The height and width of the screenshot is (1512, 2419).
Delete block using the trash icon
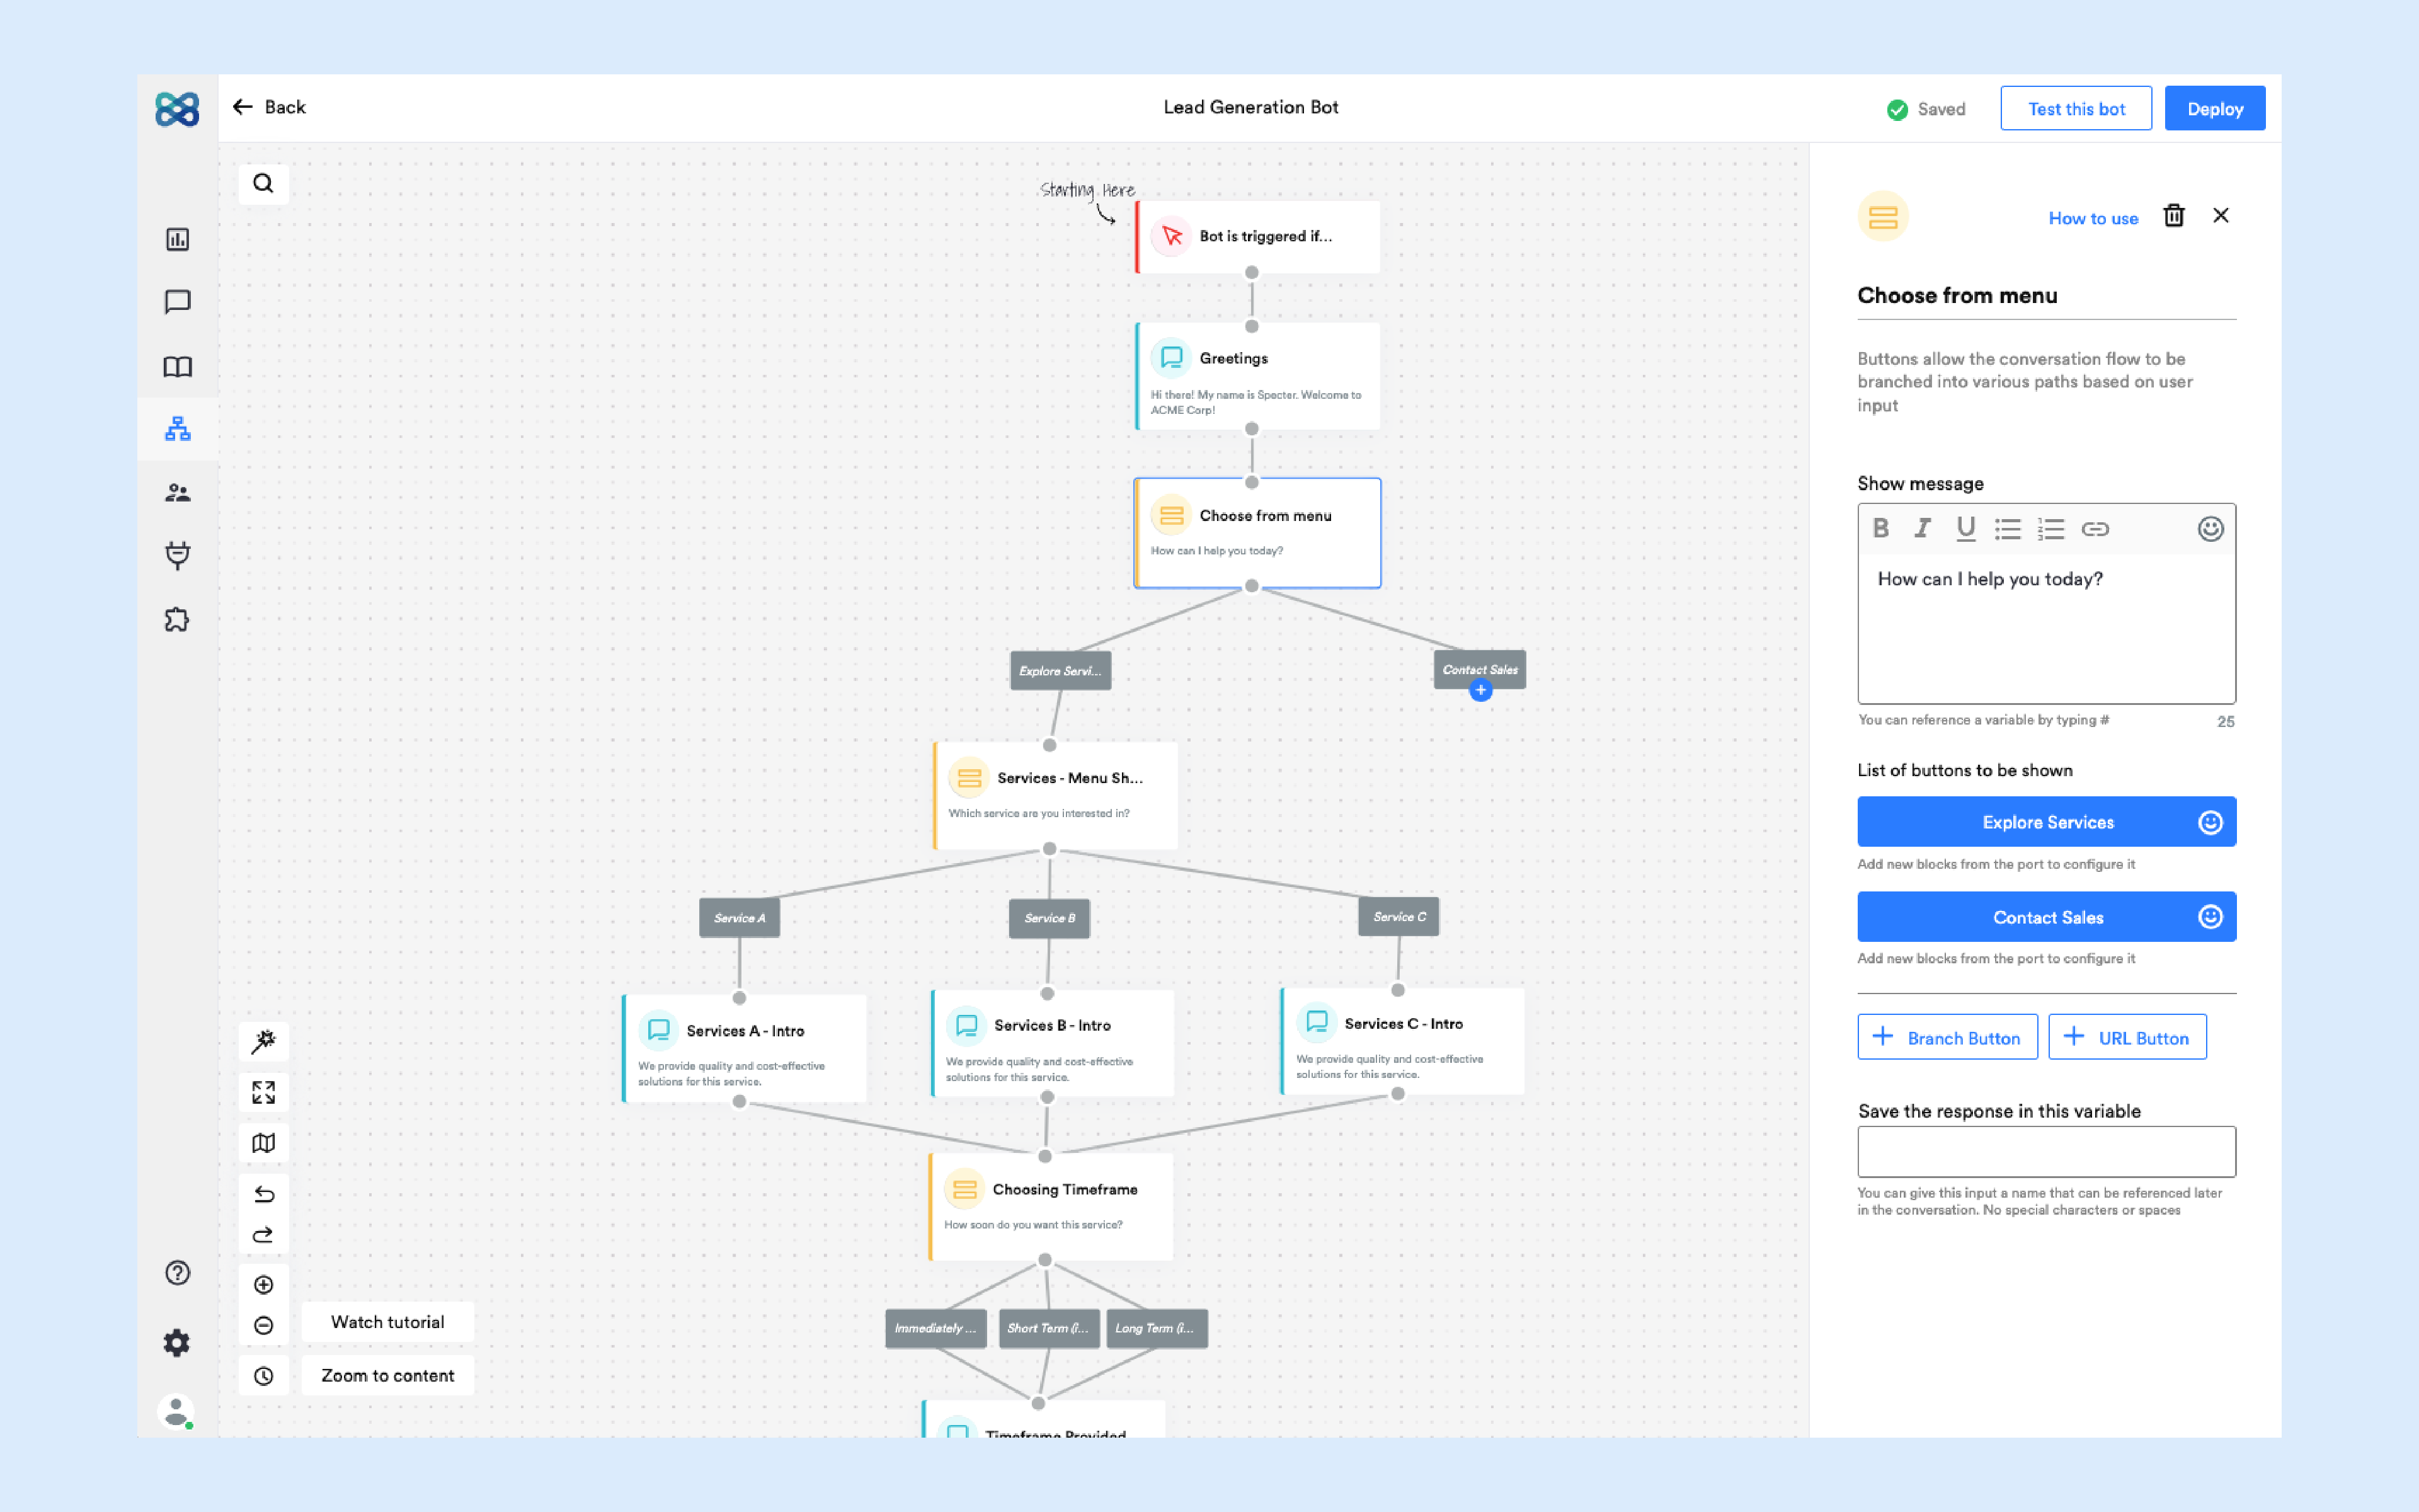2173,216
